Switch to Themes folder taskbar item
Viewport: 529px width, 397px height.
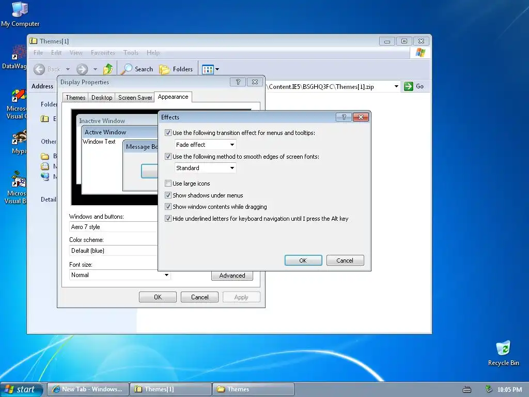point(253,389)
